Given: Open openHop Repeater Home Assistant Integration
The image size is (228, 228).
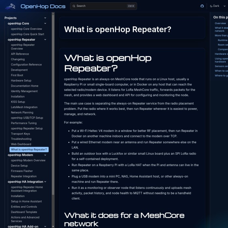Looking at the screenshot, I should tap(27, 189).
